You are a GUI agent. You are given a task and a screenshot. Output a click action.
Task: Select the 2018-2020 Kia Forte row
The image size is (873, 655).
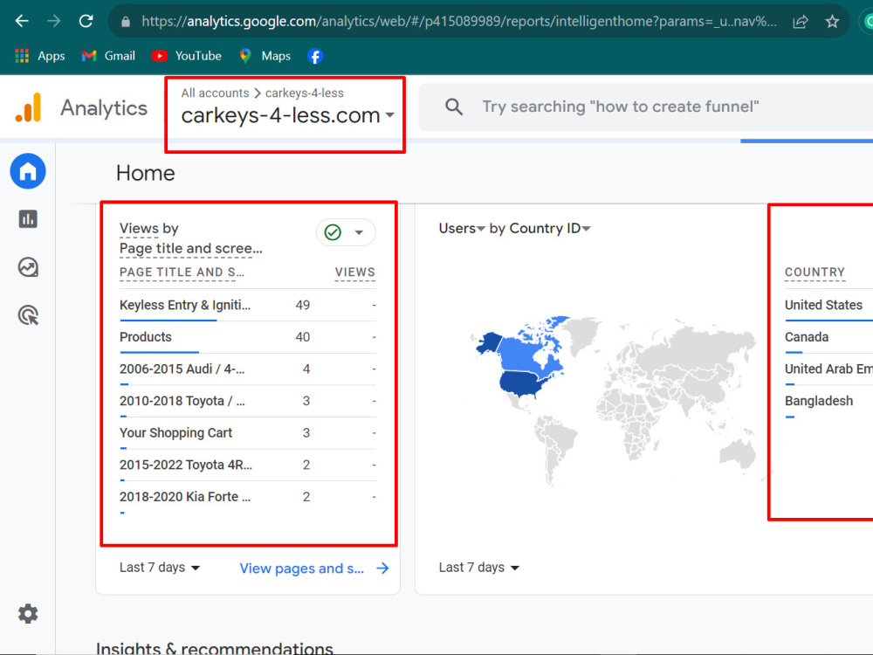click(x=248, y=497)
